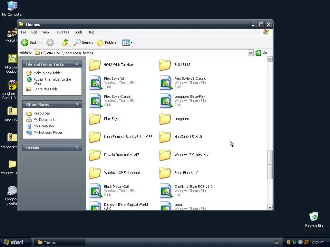Click the security shield tray icon
Image resolution: width=330 pixels, height=247 pixels.
288,242
